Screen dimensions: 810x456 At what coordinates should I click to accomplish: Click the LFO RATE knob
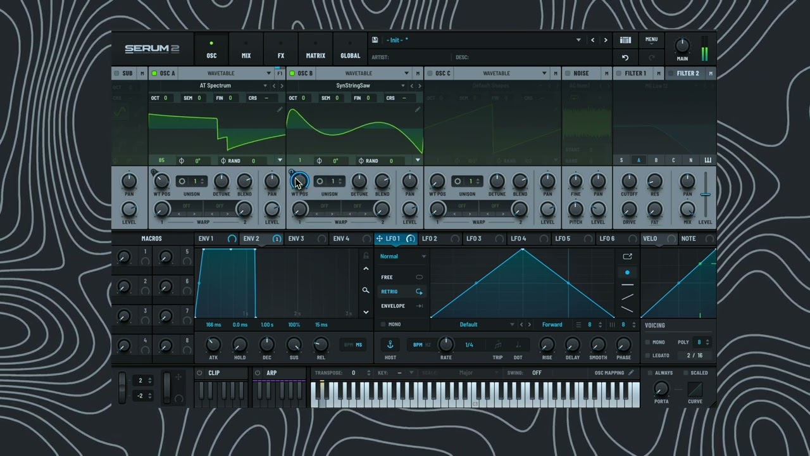tap(446, 344)
